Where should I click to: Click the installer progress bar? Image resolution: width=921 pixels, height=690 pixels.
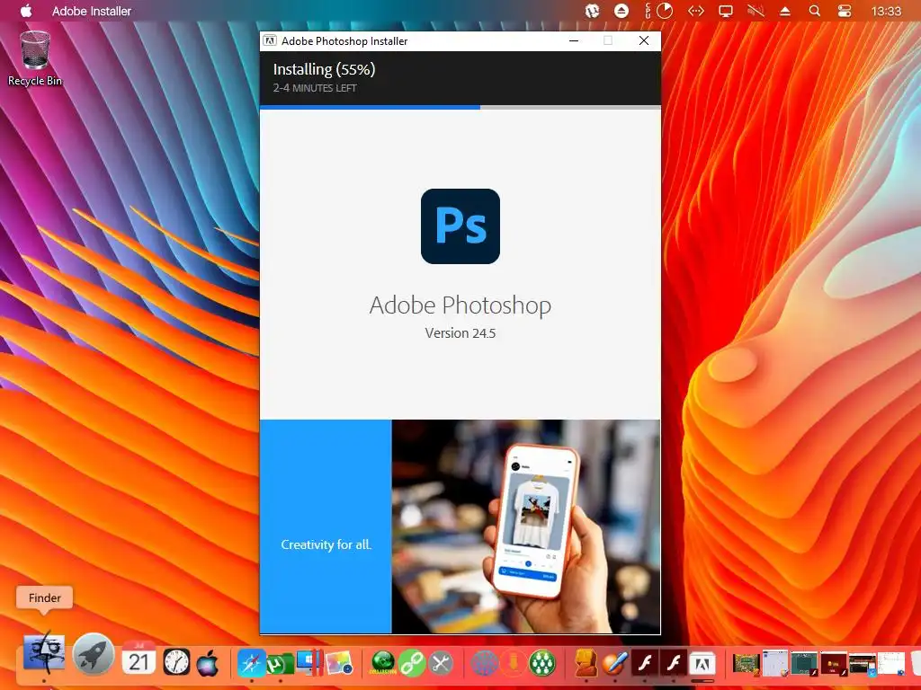coord(460,108)
